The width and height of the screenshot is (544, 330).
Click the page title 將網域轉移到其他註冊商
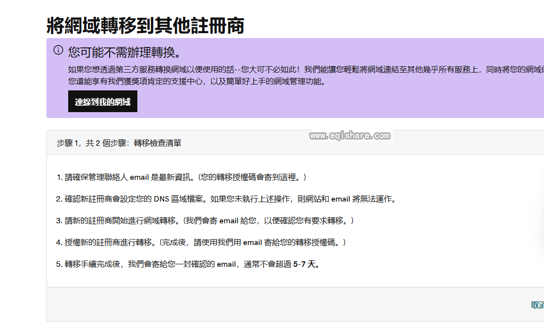tap(145, 25)
